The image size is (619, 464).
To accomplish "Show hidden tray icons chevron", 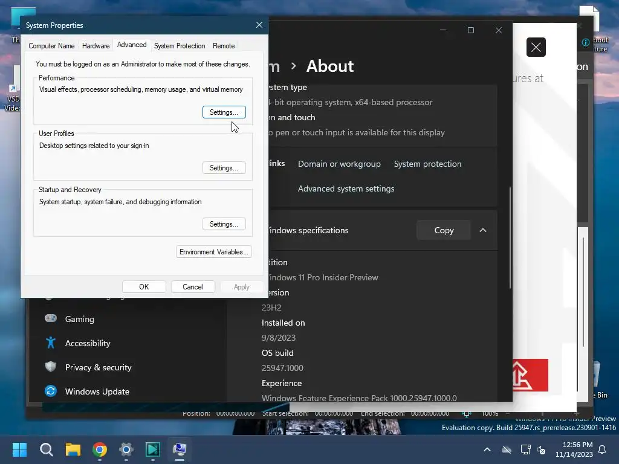I will point(487,449).
